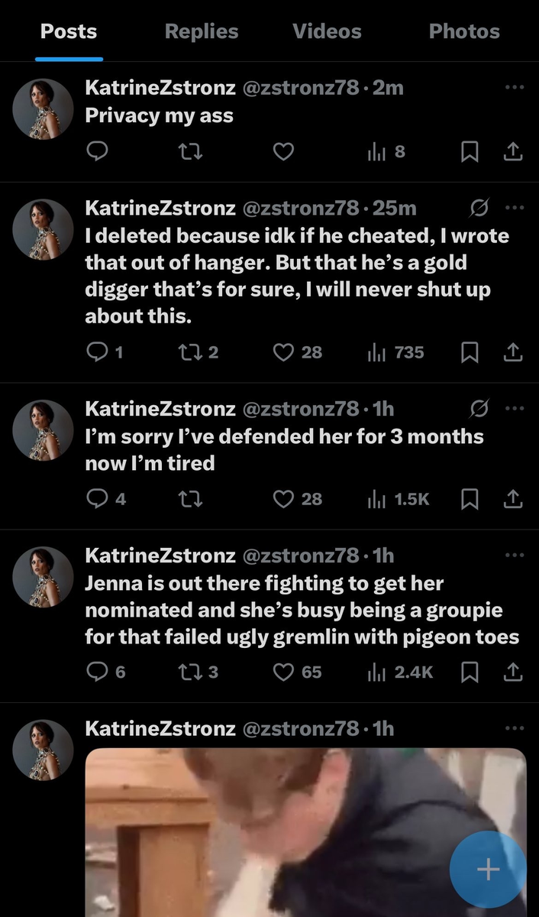The image size is (539, 917).
Task: Open more options on the "Privacy my ass" tweet
Action: click(515, 87)
